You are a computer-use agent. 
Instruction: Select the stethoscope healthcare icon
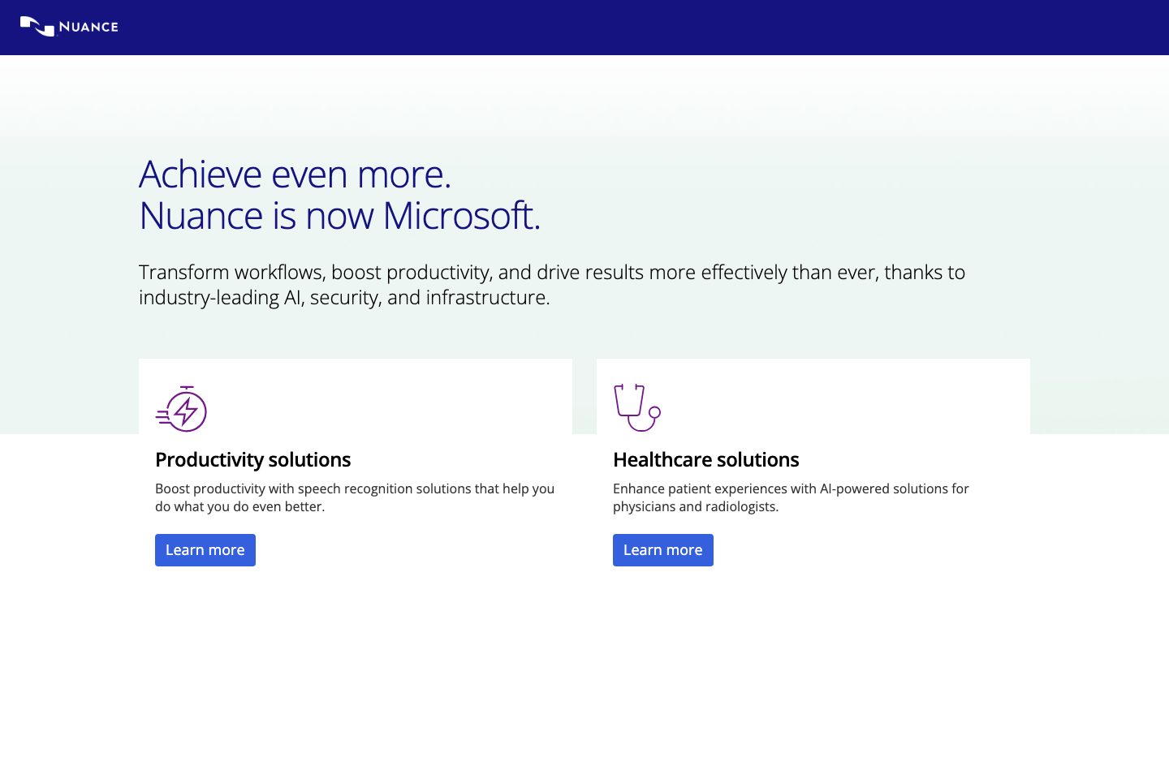637,407
